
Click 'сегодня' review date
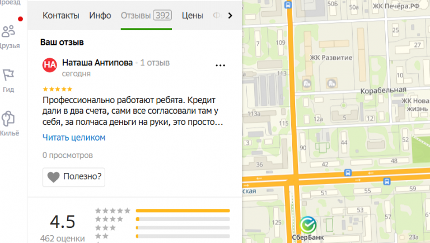click(76, 74)
